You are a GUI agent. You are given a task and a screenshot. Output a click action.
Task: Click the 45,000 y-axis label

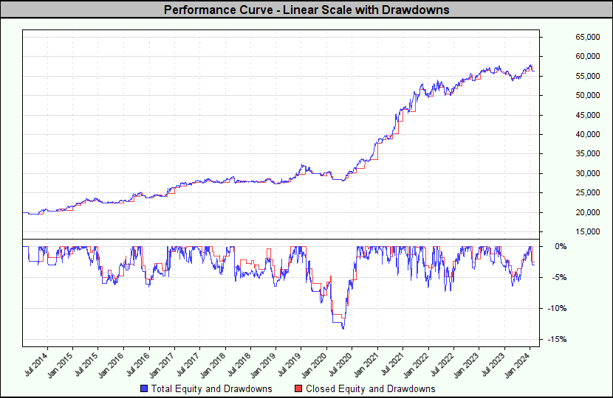click(588, 115)
